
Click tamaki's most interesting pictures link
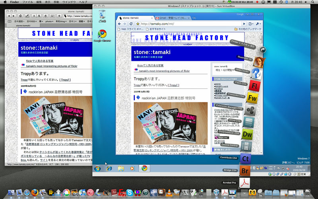(x=163, y=71)
